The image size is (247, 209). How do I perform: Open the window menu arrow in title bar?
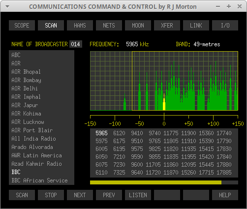(x=7, y=7)
